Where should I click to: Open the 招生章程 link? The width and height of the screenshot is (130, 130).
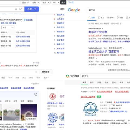coord(12,23)
